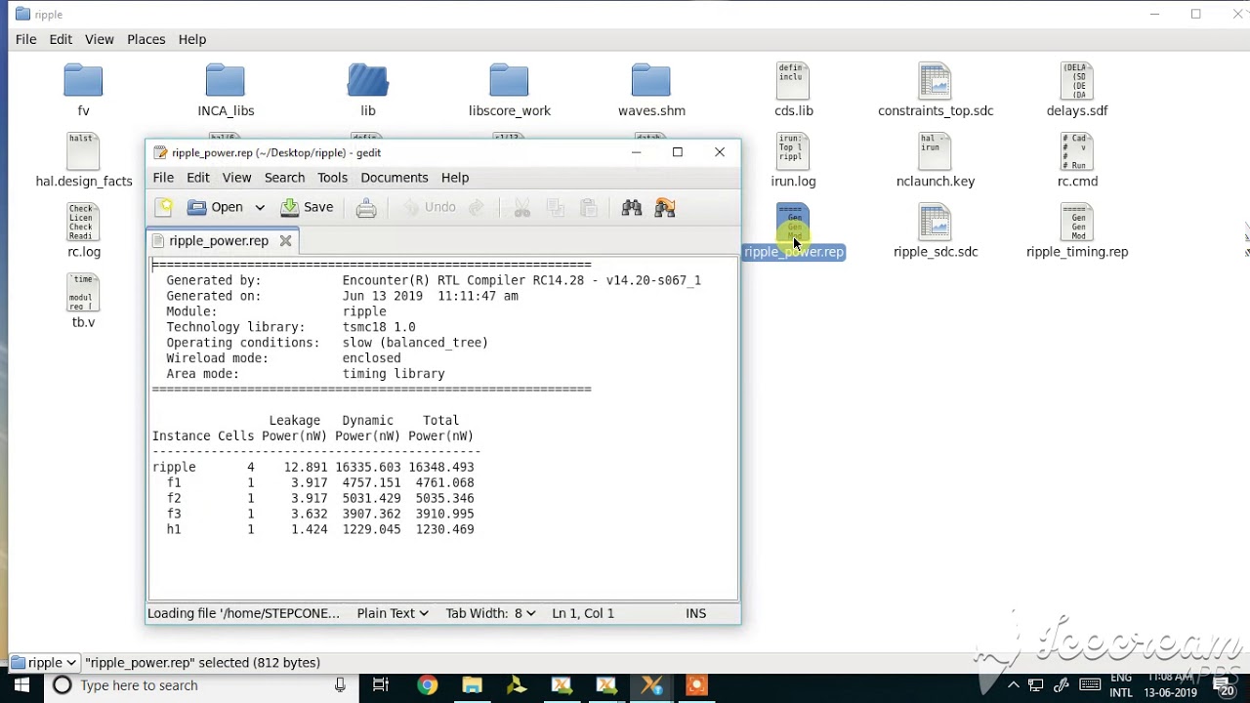Select the constraints_top.sdc file
Image resolution: width=1250 pixels, height=703 pixels.
point(936,91)
